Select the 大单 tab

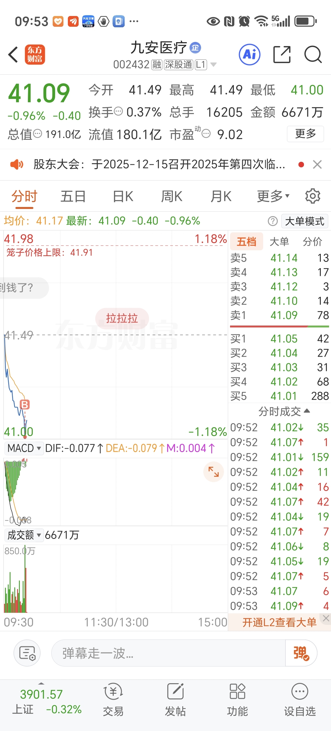[279, 242]
